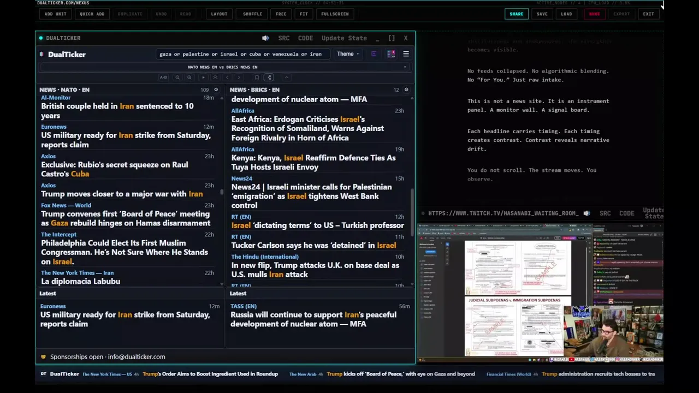Click the DualTicker logo in bottom ticker
699x393 pixels.
click(x=60, y=374)
